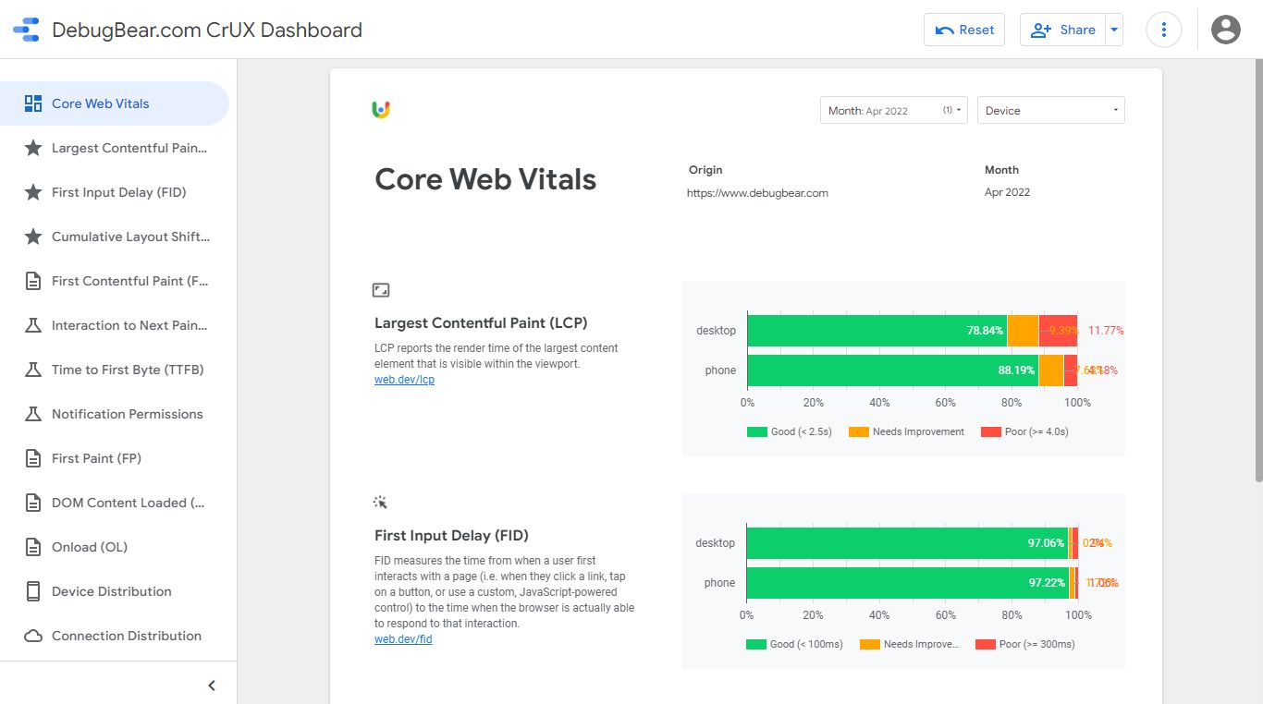Open the three-dot more options menu
This screenshot has width=1263, height=704.
(x=1164, y=30)
